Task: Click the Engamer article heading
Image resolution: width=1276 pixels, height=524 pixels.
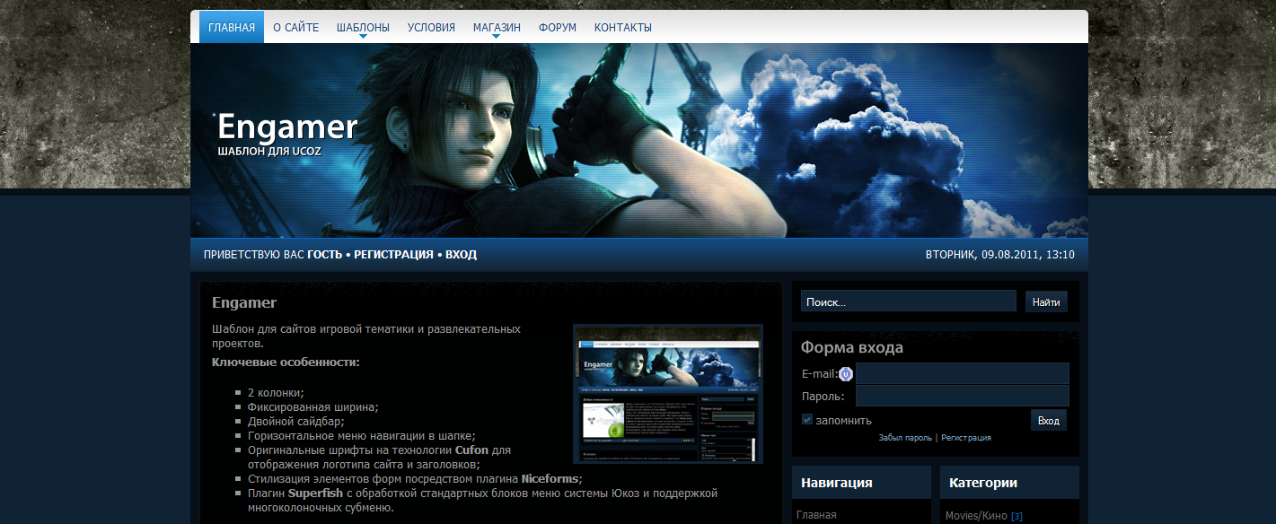Action: [244, 302]
